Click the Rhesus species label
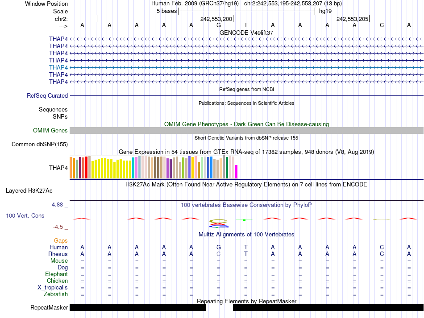 coord(58,254)
